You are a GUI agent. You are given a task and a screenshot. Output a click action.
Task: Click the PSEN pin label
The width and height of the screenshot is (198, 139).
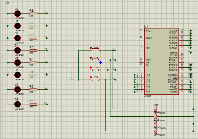pos(148,60)
